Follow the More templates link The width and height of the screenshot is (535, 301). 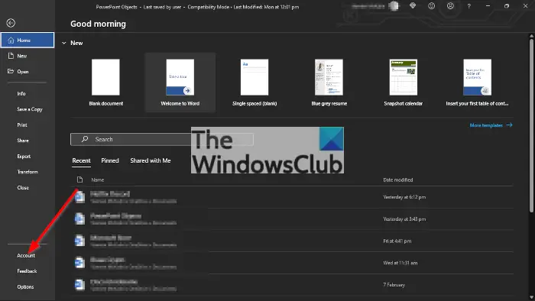pyautogui.click(x=491, y=125)
